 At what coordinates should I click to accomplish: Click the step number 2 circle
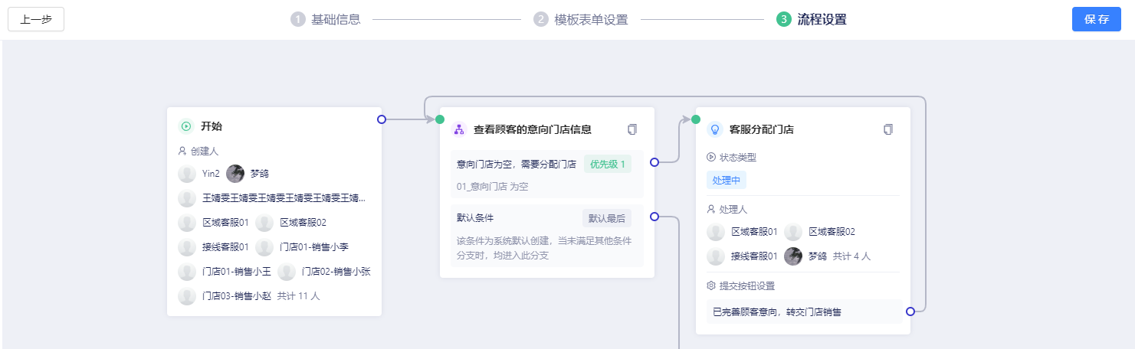pos(541,19)
